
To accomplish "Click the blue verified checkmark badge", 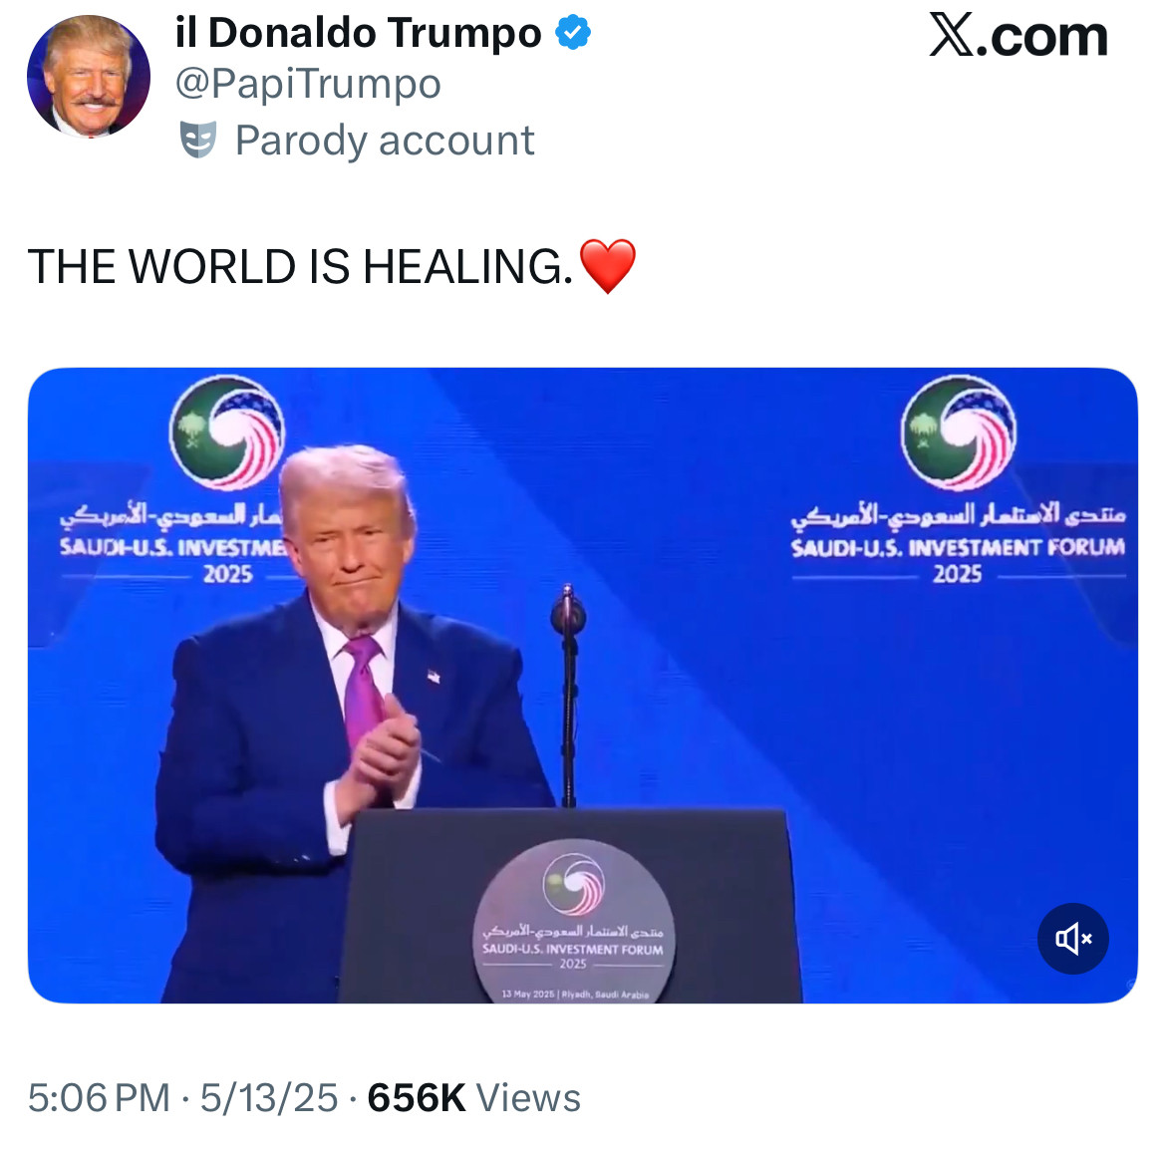I will tap(573, 32).
